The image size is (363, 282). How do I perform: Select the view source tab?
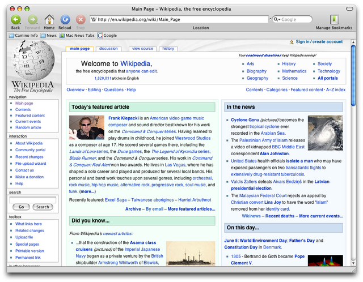coord(142,49)
